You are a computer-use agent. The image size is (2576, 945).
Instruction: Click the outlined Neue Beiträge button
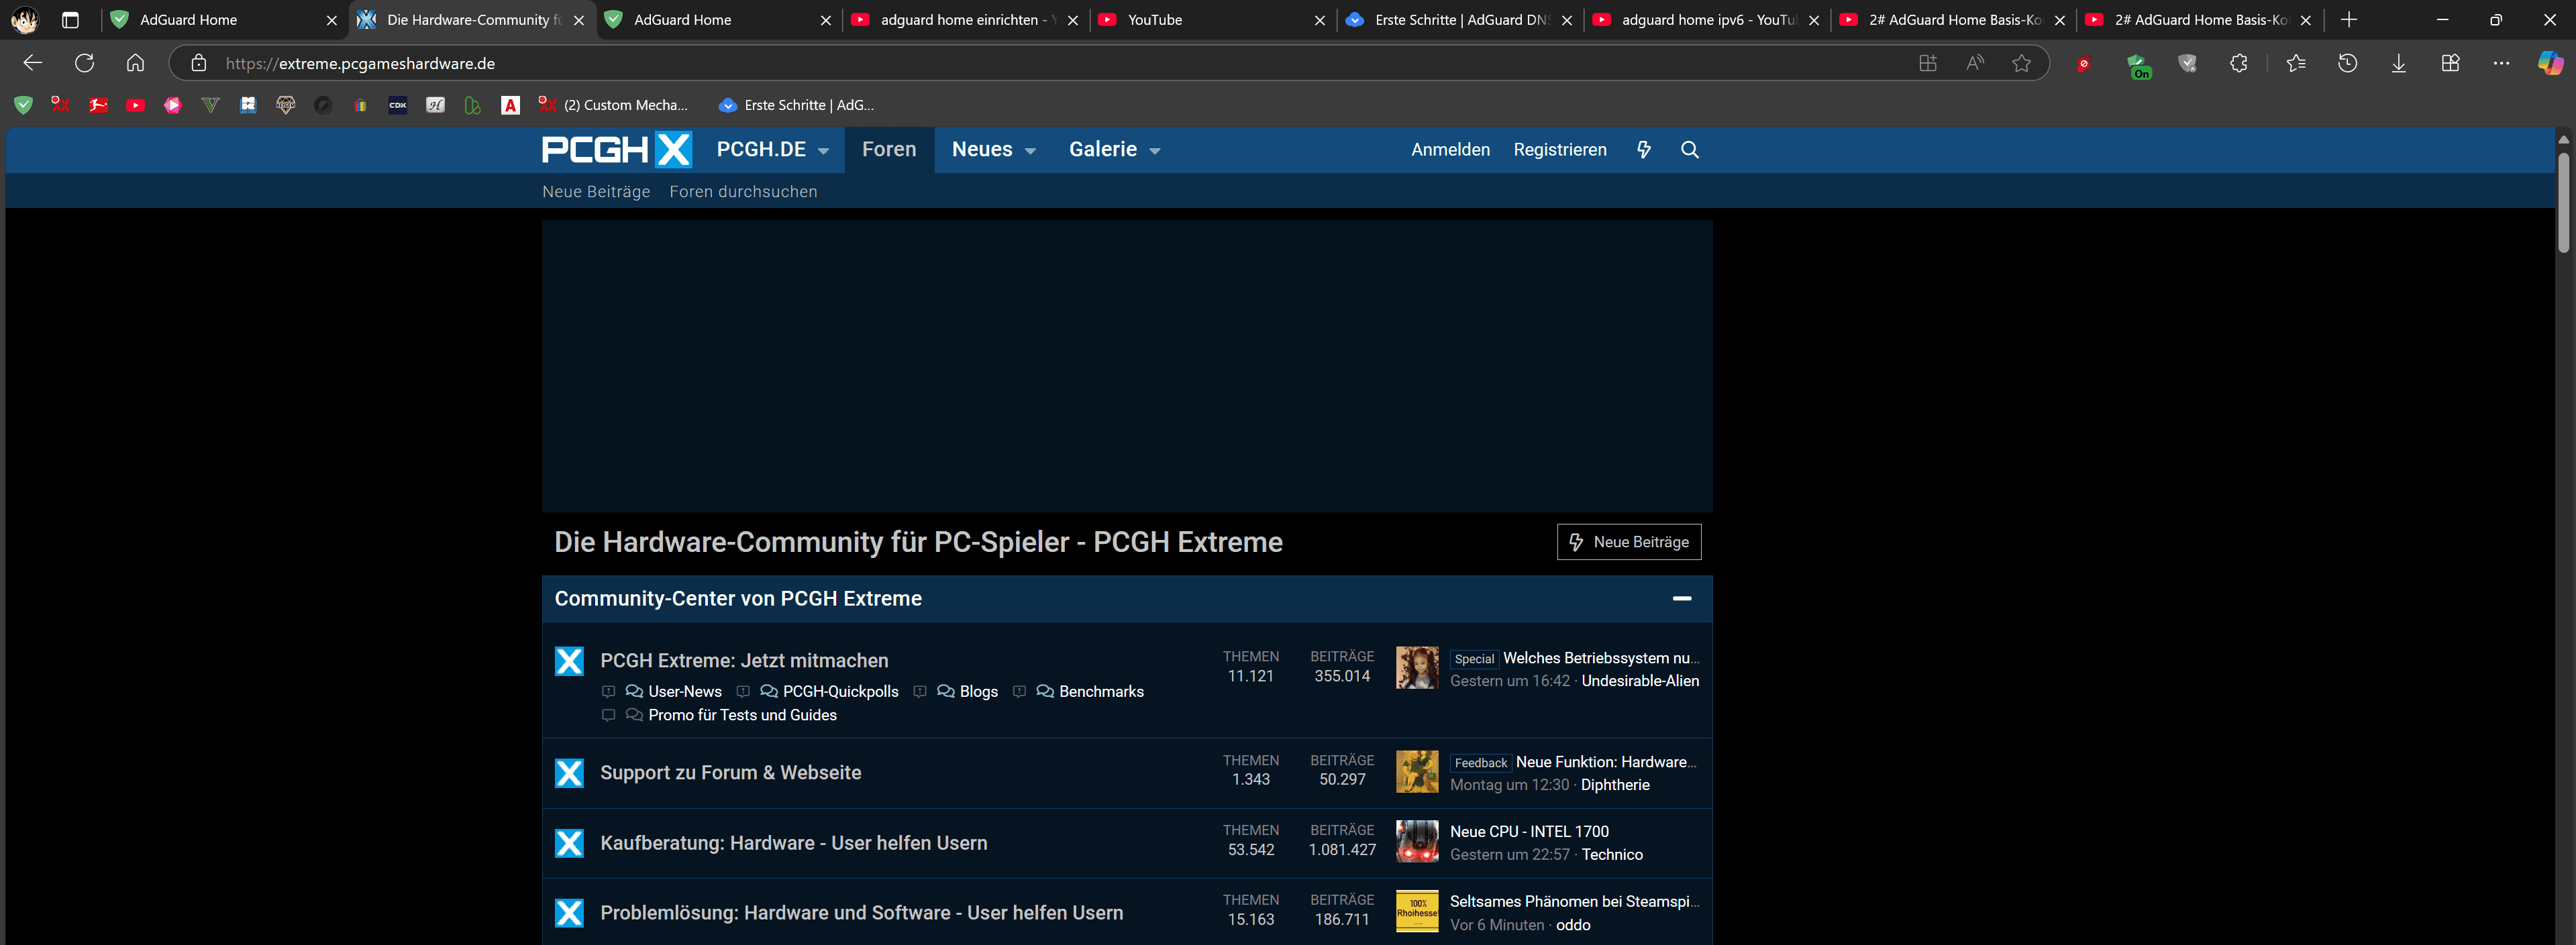pos(1628,542)
